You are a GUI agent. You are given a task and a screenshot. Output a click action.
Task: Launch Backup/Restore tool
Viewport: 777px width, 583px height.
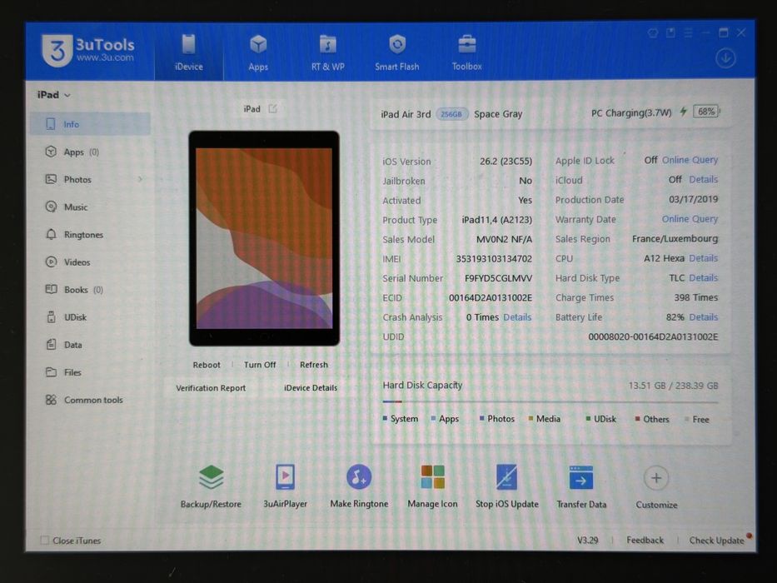coord(211,487)
